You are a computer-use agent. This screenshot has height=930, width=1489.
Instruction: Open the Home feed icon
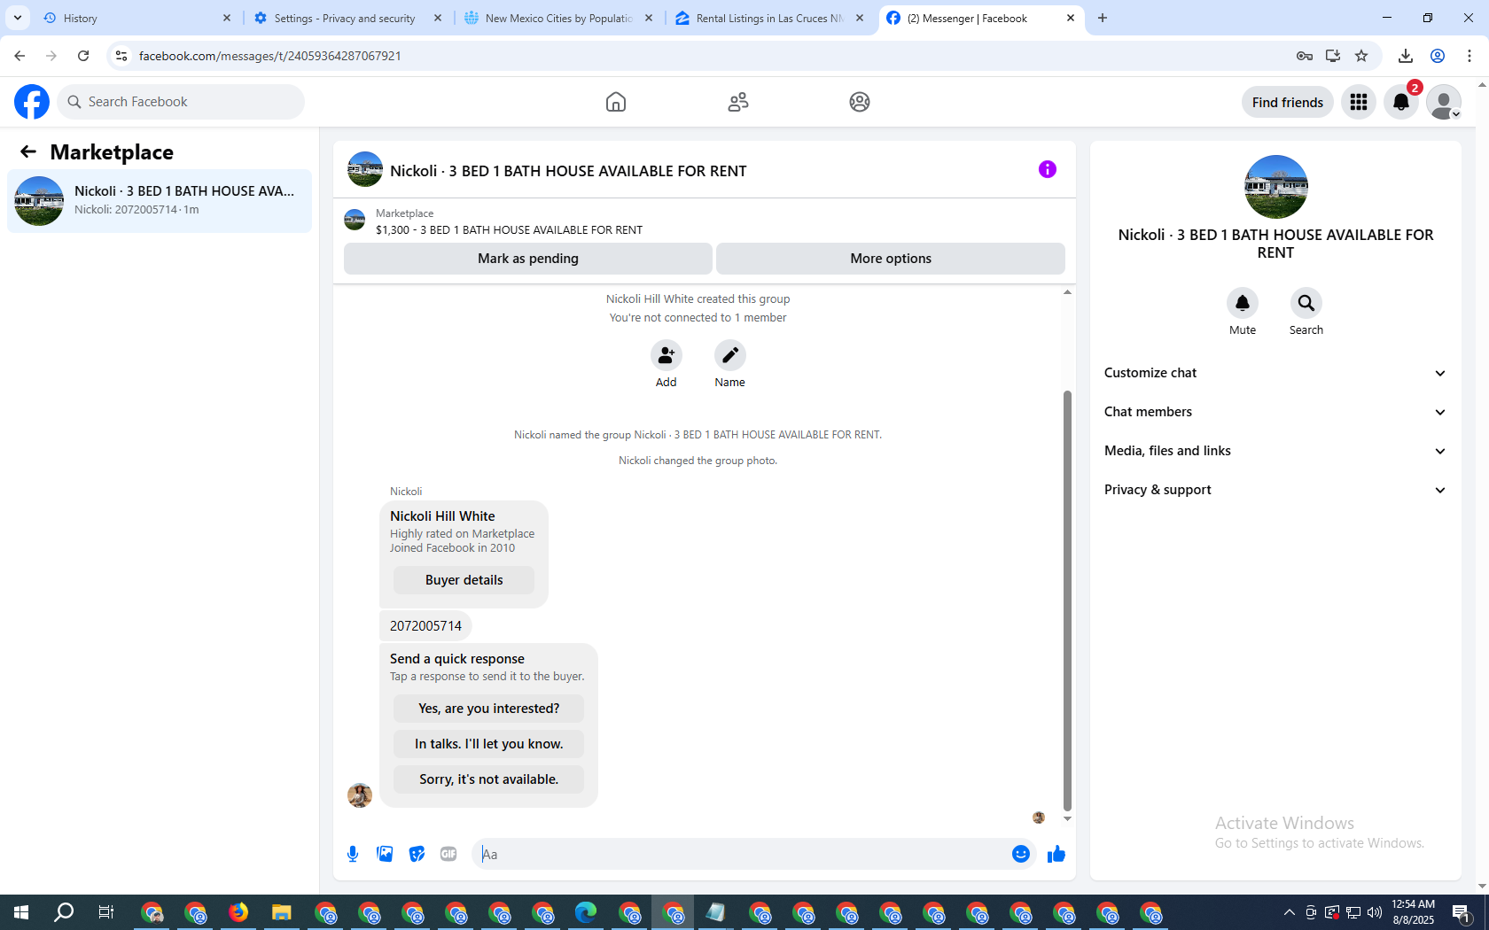click(x=616, y=102)
